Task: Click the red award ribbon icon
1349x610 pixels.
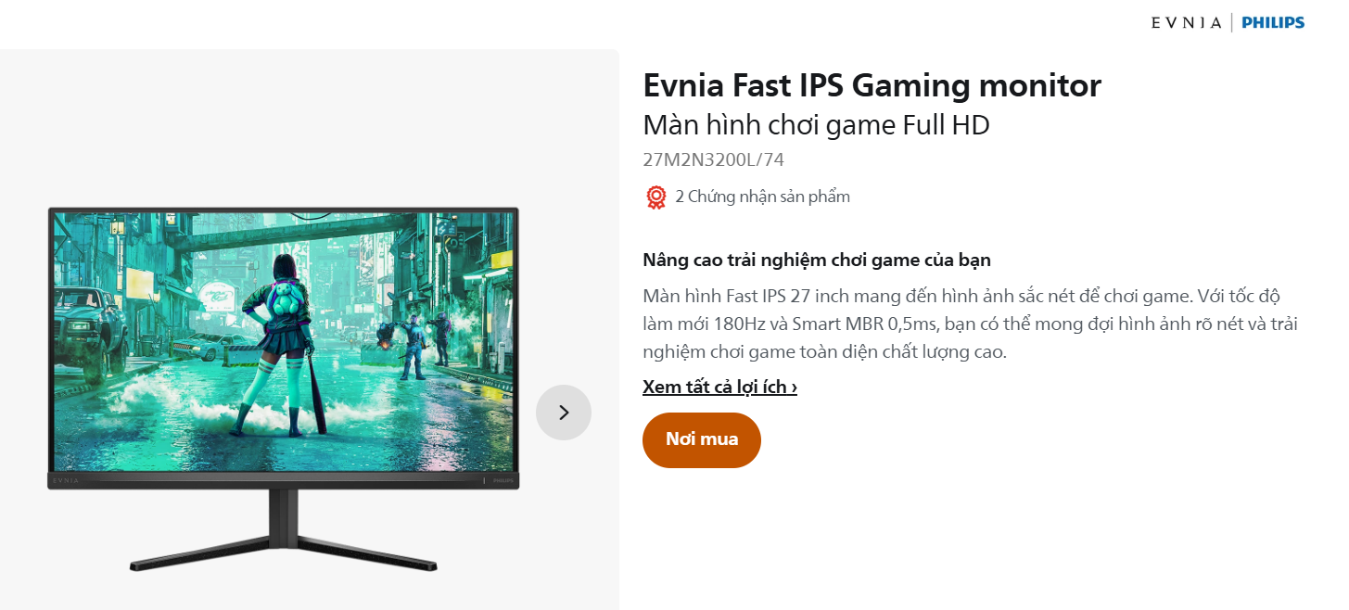Action: (x=655, y=197)
